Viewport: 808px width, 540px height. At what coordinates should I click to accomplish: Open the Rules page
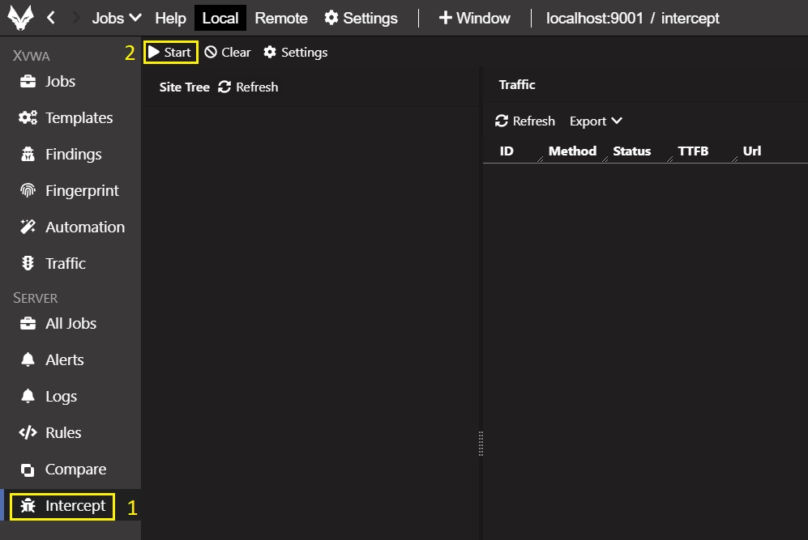click(x=62, y=433)
